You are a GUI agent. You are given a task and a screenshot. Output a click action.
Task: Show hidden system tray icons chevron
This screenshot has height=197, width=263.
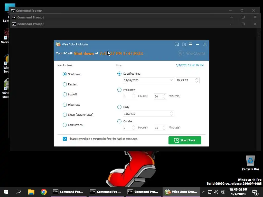pos(203,192)
